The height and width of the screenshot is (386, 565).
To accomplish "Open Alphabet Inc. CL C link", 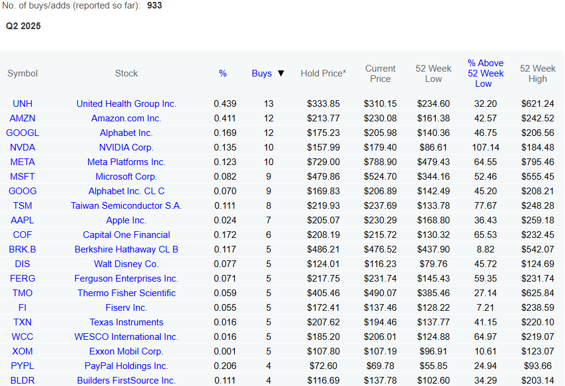I will click(126, 191).
